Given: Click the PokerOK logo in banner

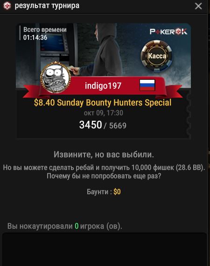Looking at the screenshot, I should [x=168, y=32].
